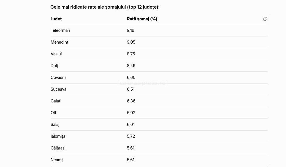The image size is (286, 167).
Task: Click the Dolj row name
Action: (54, 66)
